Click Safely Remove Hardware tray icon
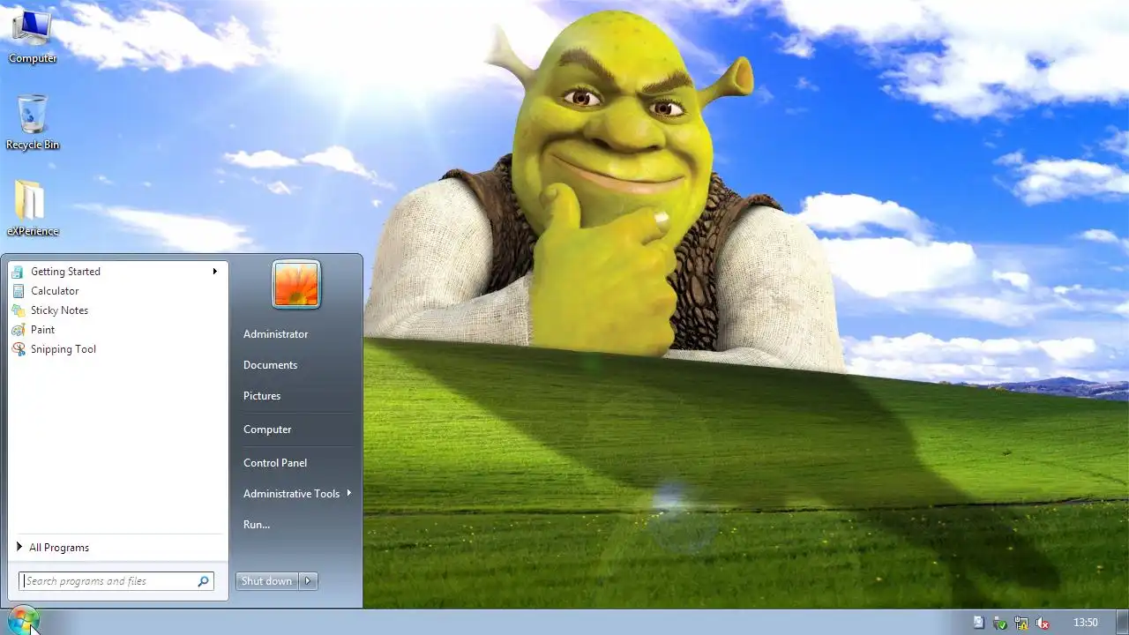The image size is (1129, 635). click(999, 623)
